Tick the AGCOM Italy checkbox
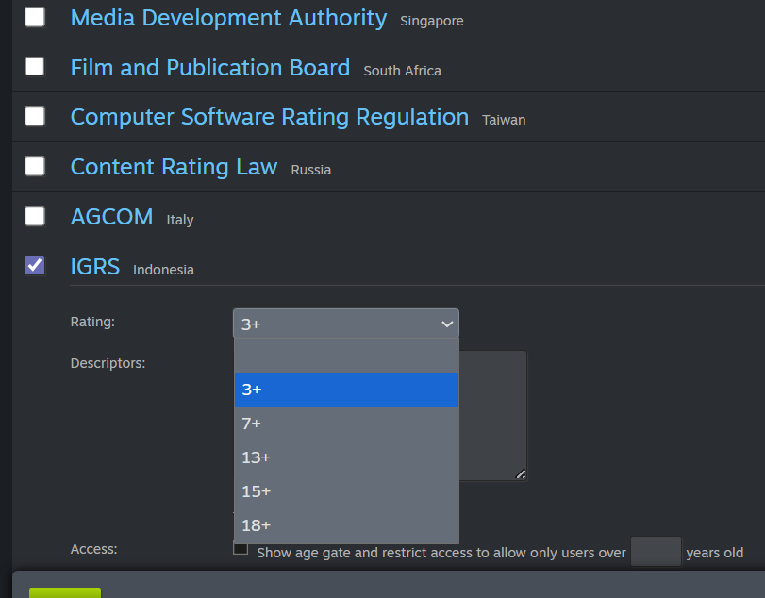 click(35, 216)
